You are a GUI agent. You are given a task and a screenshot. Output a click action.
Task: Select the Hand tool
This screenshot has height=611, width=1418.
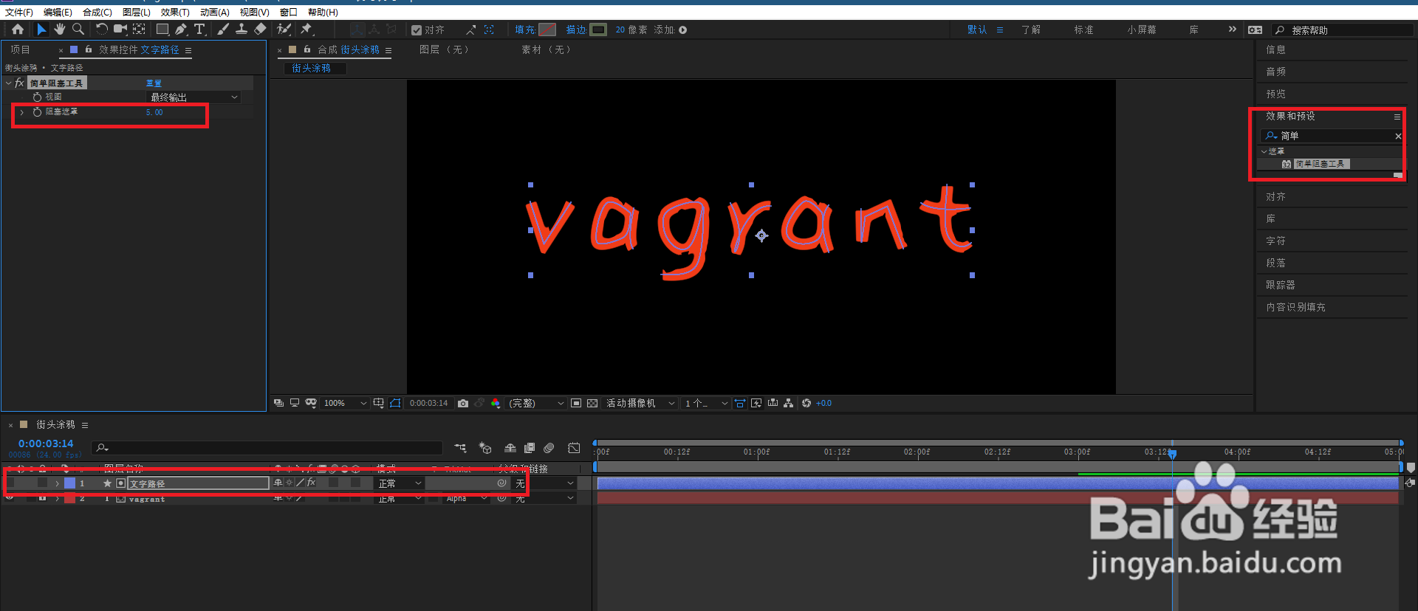pyautogui.click(x=59, y=30)
